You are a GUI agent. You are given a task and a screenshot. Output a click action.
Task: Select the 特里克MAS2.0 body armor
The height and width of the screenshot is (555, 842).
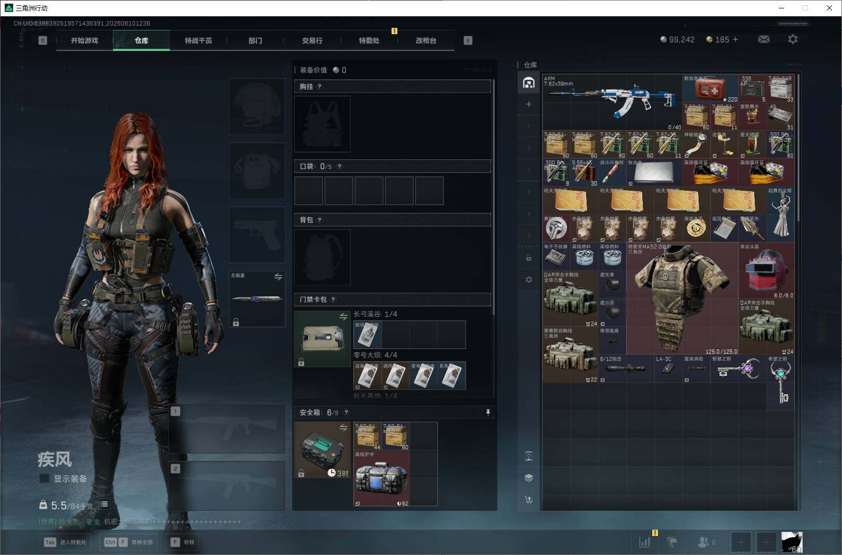pos(682,299)
